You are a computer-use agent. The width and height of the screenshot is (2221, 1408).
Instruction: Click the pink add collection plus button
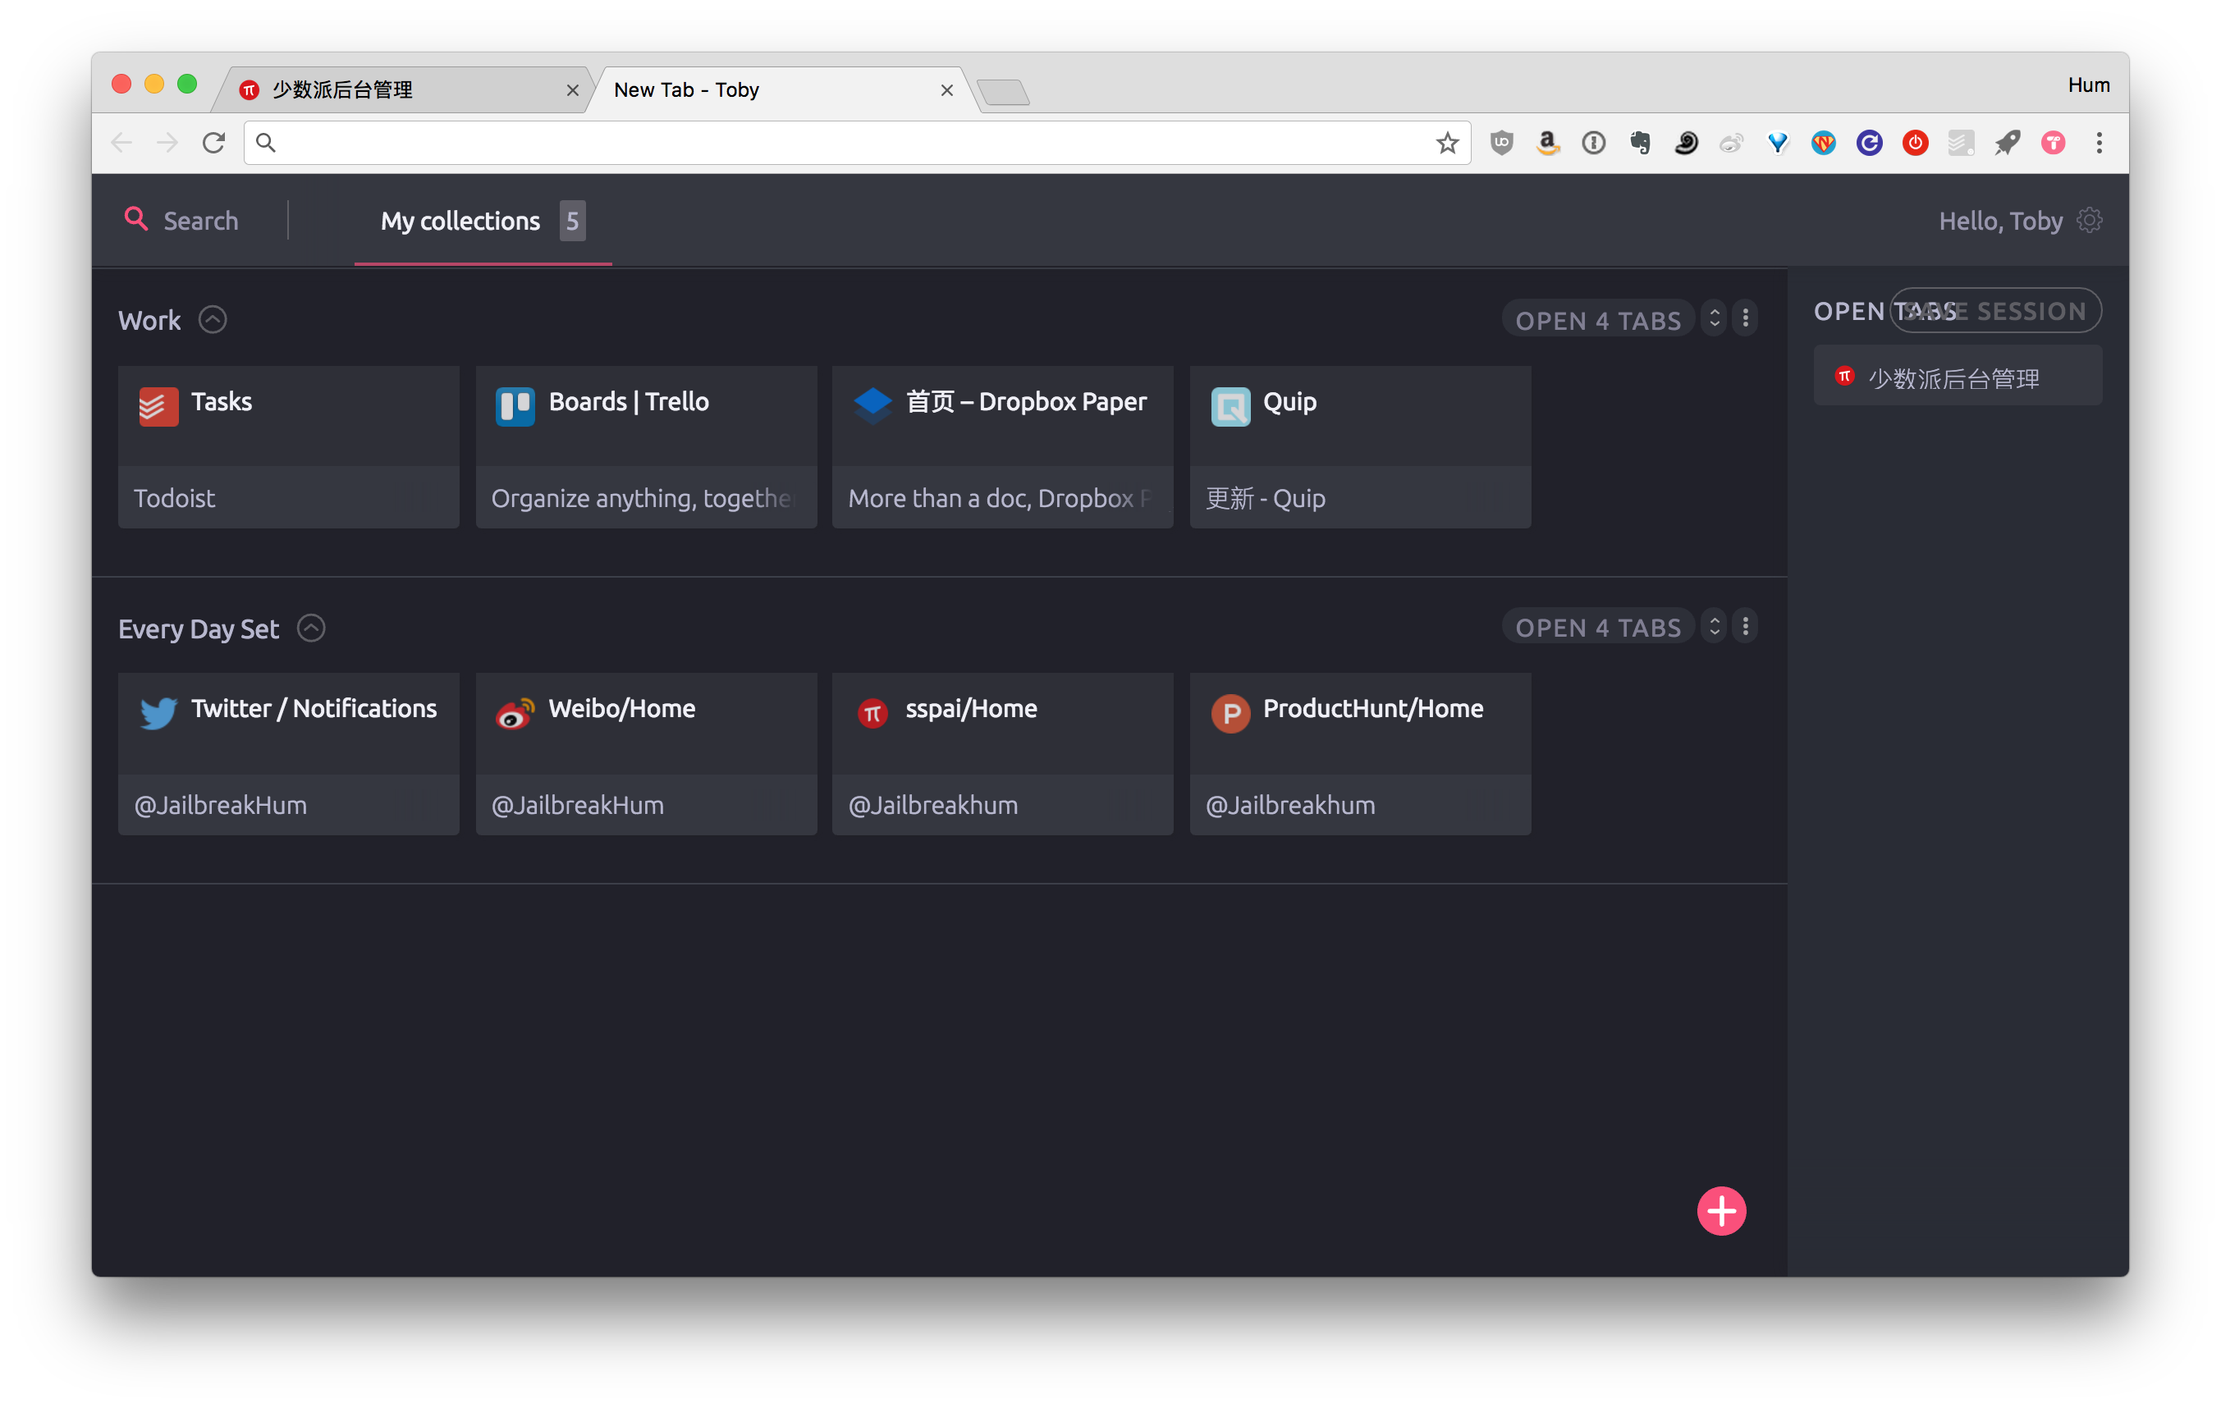pyautogui.click(x=1721, y=1211)
